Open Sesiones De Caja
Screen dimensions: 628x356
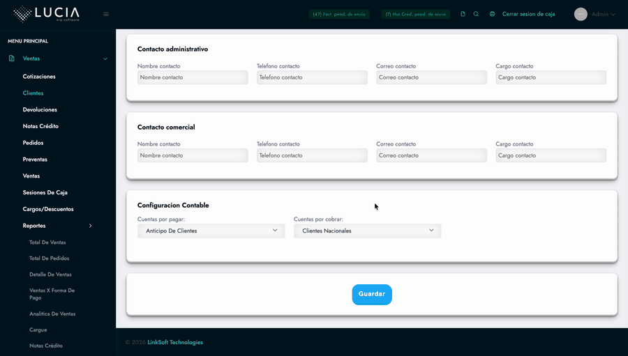[x=45, y=193]
